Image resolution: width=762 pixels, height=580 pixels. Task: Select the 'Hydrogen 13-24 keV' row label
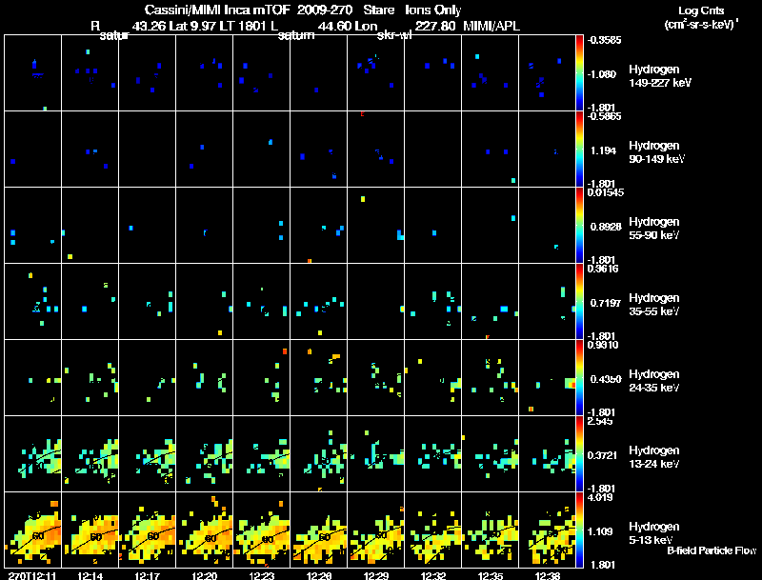[x=654, y=457]
